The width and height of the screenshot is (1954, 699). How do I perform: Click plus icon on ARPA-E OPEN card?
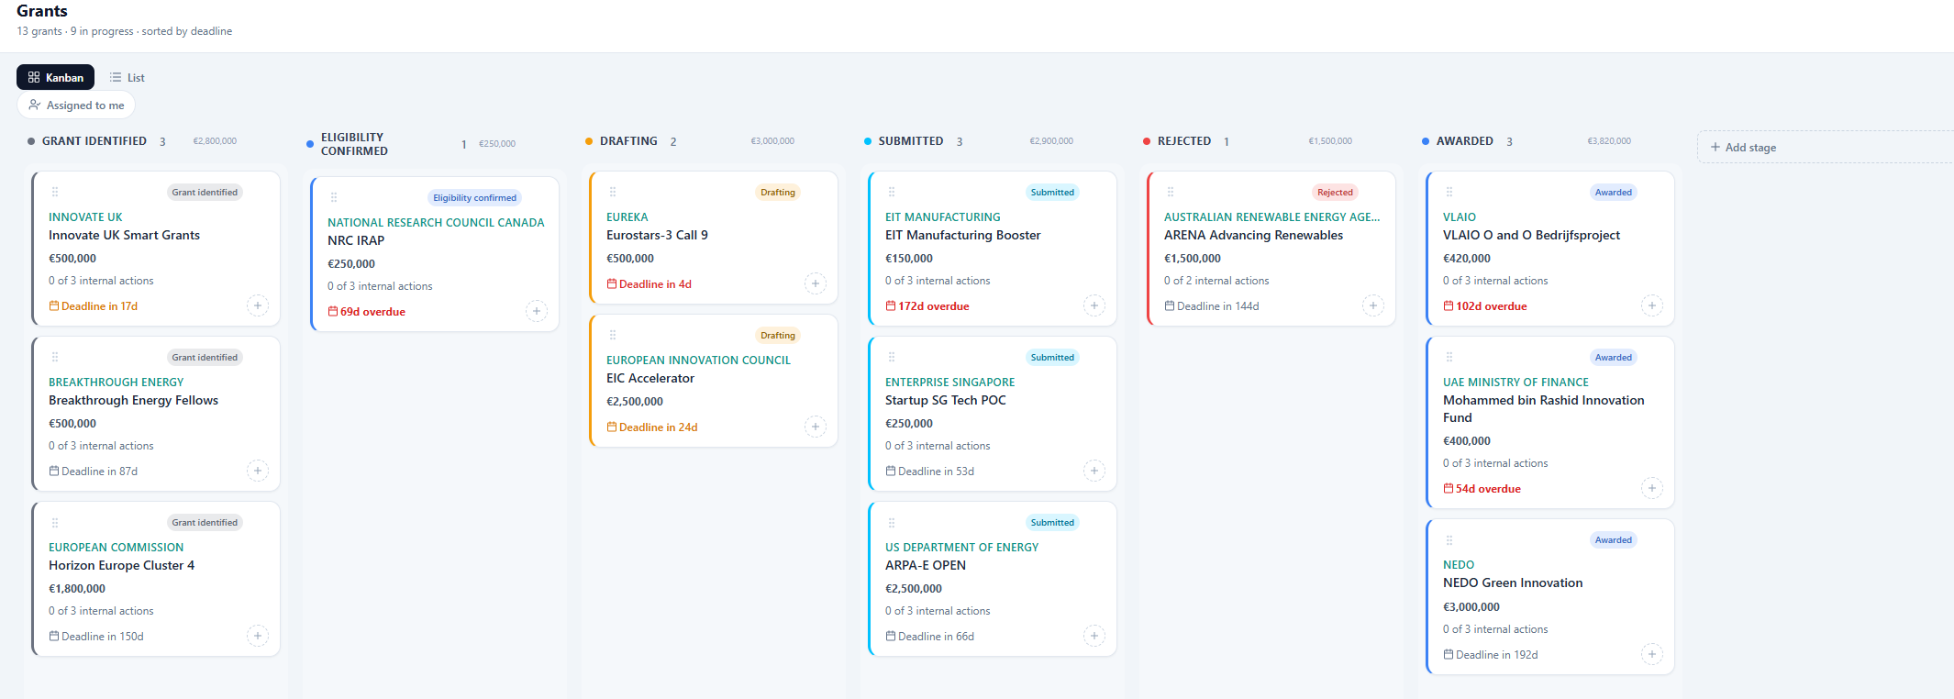[1094, 636]
